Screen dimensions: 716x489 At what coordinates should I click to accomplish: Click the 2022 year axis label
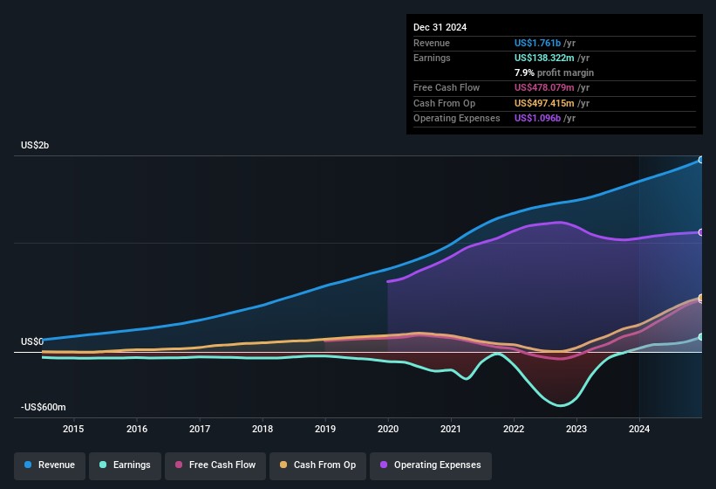[x=514, y=429]
